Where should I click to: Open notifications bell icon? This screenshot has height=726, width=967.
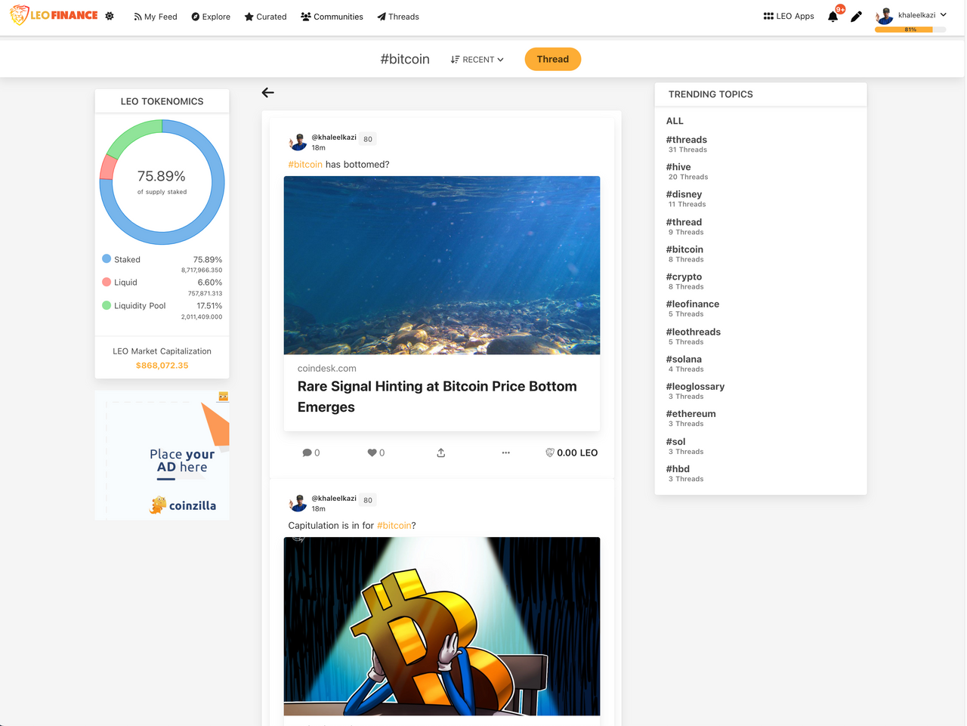pyautogui.click(x=833, y=17)
